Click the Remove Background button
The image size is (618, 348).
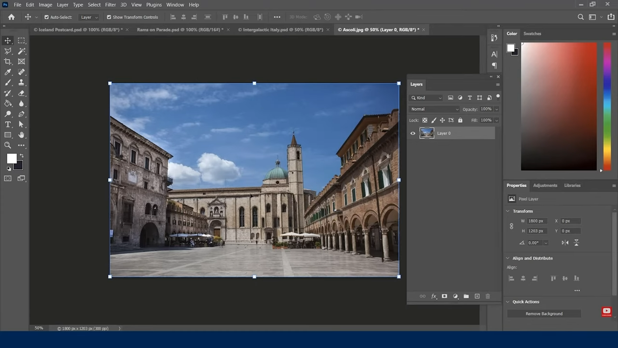pyautogui.click(x=544, y=314)
